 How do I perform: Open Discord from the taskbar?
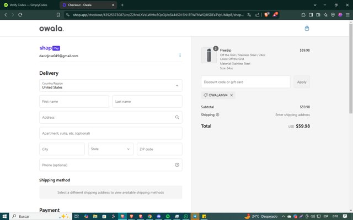pyautogui.click(x=159, y=216)
